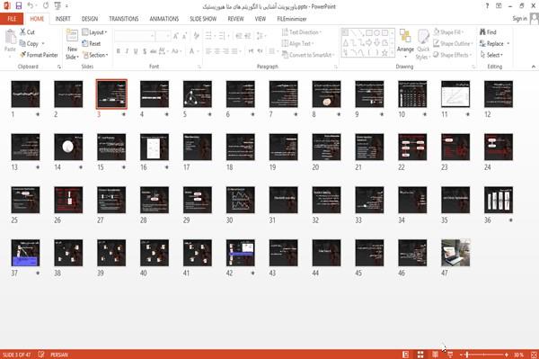Select slide 30 thumbnail with line charts

pyautogui.click(x=240, y=200)
